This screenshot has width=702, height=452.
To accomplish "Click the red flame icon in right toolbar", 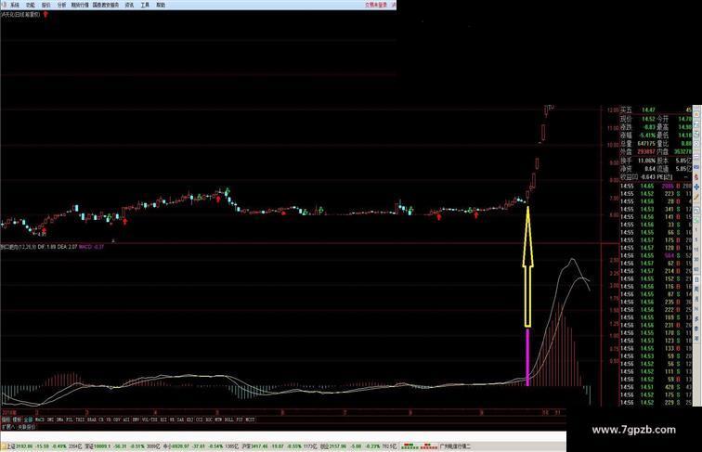I will click(x=696, y=177).
